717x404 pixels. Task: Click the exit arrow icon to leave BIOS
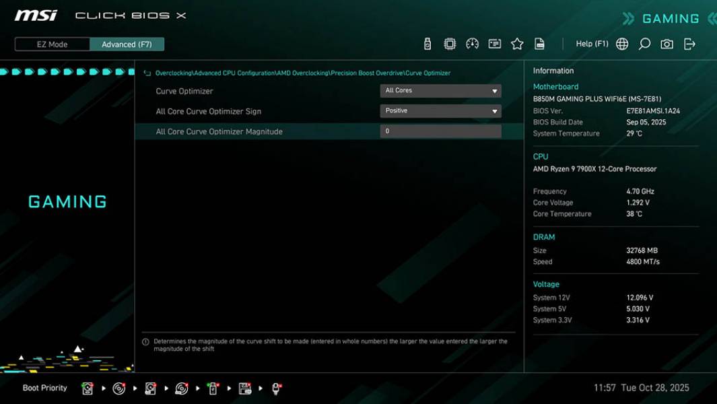[x=688, y=43]
